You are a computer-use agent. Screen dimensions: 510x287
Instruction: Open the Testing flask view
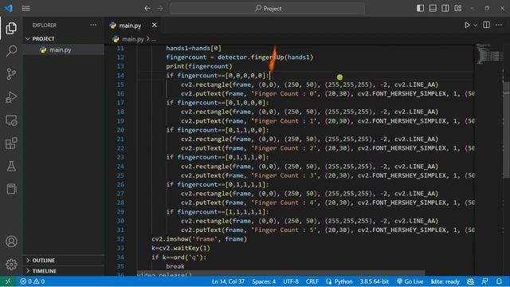[x=11, y=166]
